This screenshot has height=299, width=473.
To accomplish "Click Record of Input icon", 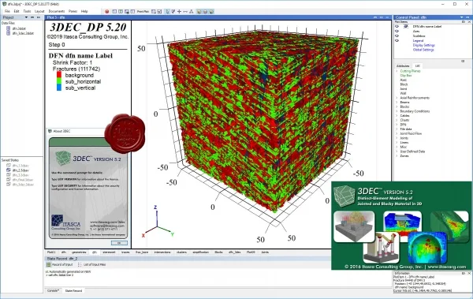I will click(x=48, y=264).
